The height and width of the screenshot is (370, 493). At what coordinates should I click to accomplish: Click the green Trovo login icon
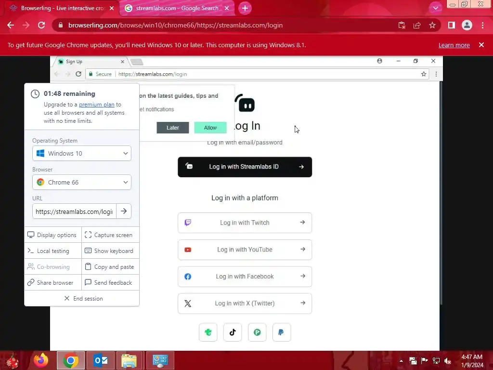[208, 332]
